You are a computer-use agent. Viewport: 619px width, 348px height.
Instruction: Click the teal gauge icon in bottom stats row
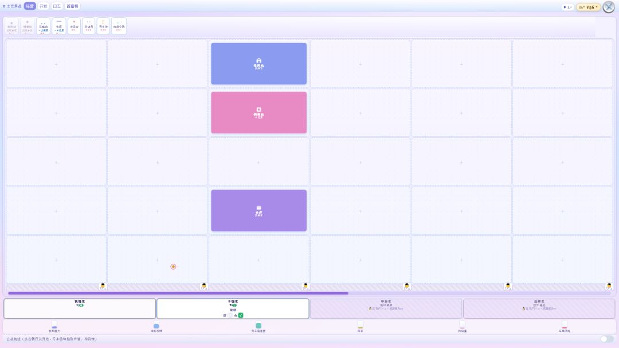point(258,325)
